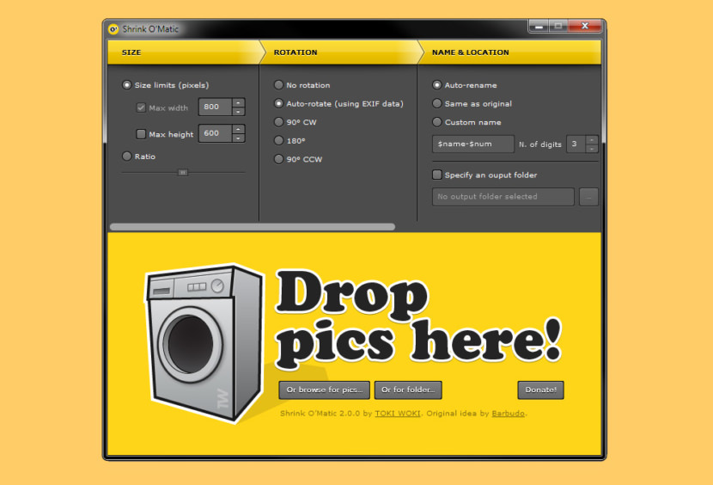Click the $name-$num pattern field
Screen dimensions: 713x485
click(473, 144)
